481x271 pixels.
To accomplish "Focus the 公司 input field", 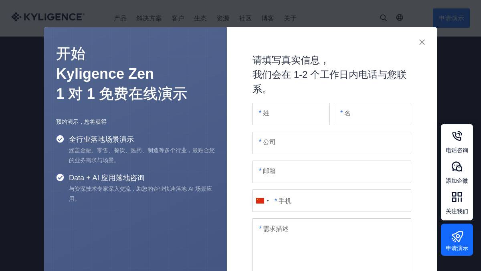I will [x=332, y=143].
